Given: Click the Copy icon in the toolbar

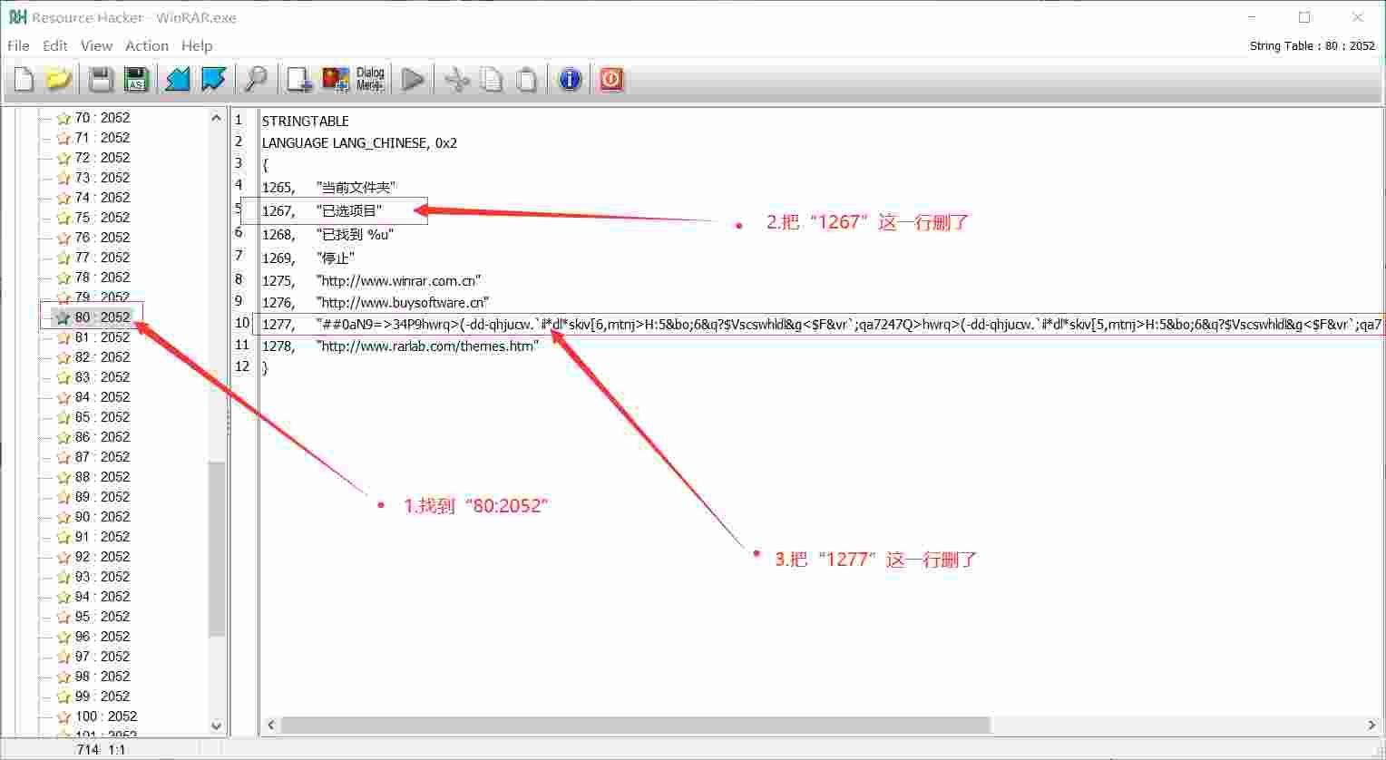Looking at the screenshot, I should [x=492, y=80].
